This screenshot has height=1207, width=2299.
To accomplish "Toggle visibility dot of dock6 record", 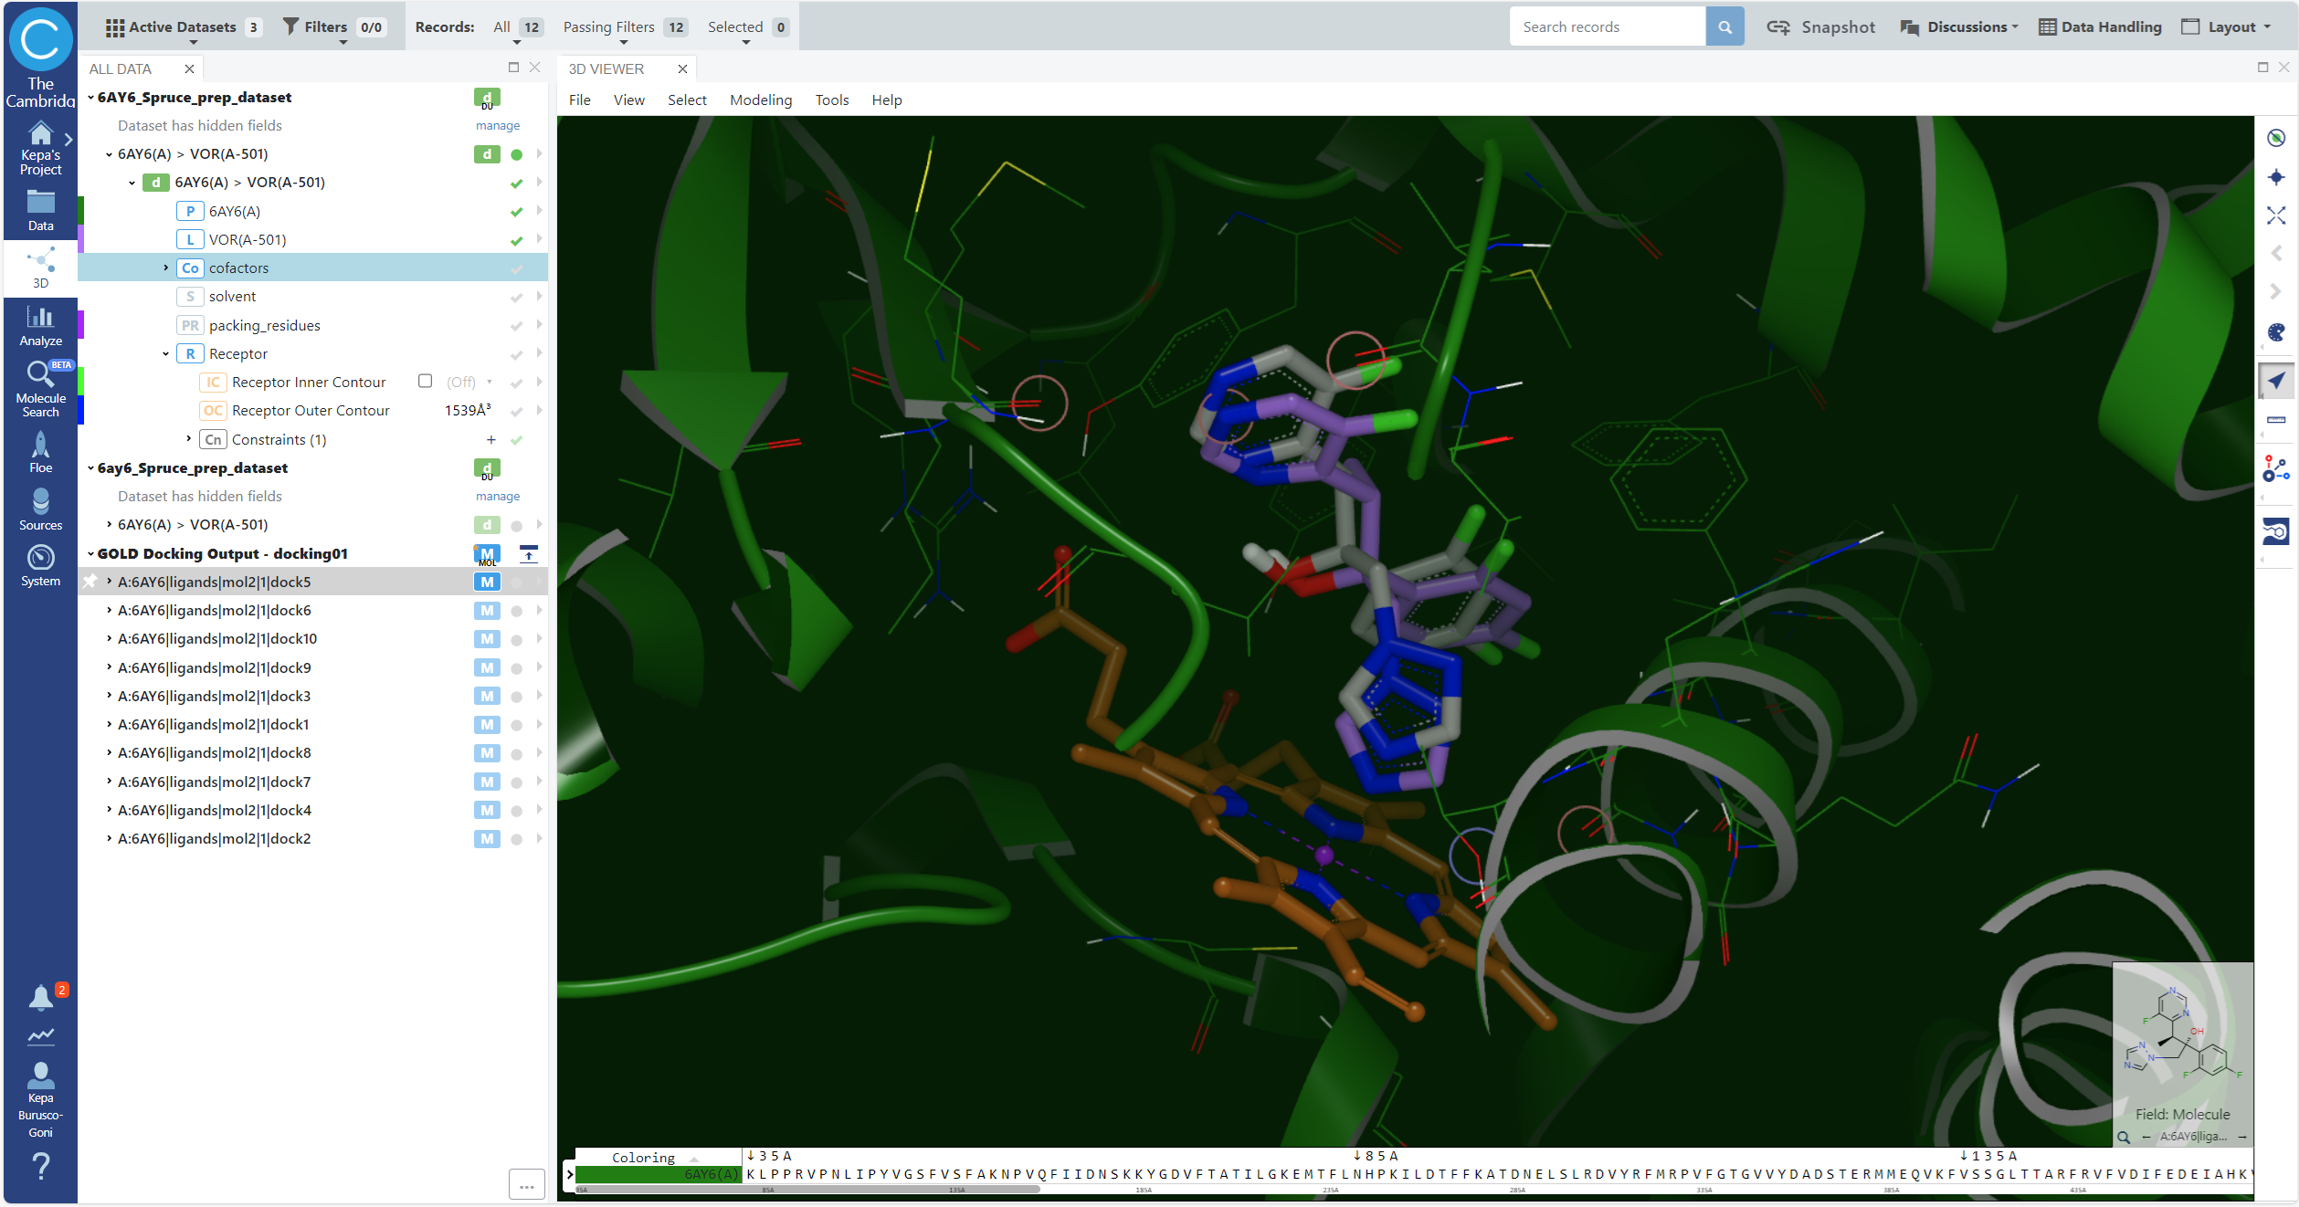I will coord(516,611).
